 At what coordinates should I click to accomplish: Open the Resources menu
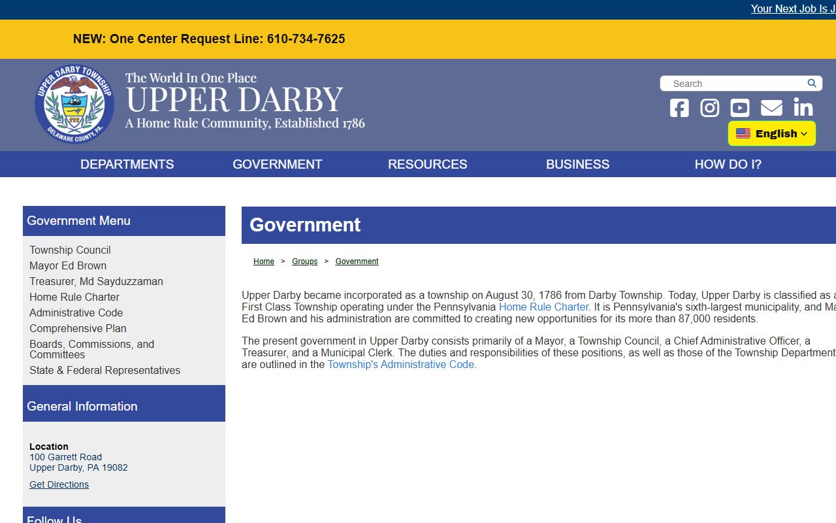(428, 164)
